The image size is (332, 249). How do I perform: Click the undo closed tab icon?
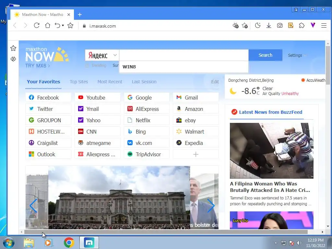point(58,26)
